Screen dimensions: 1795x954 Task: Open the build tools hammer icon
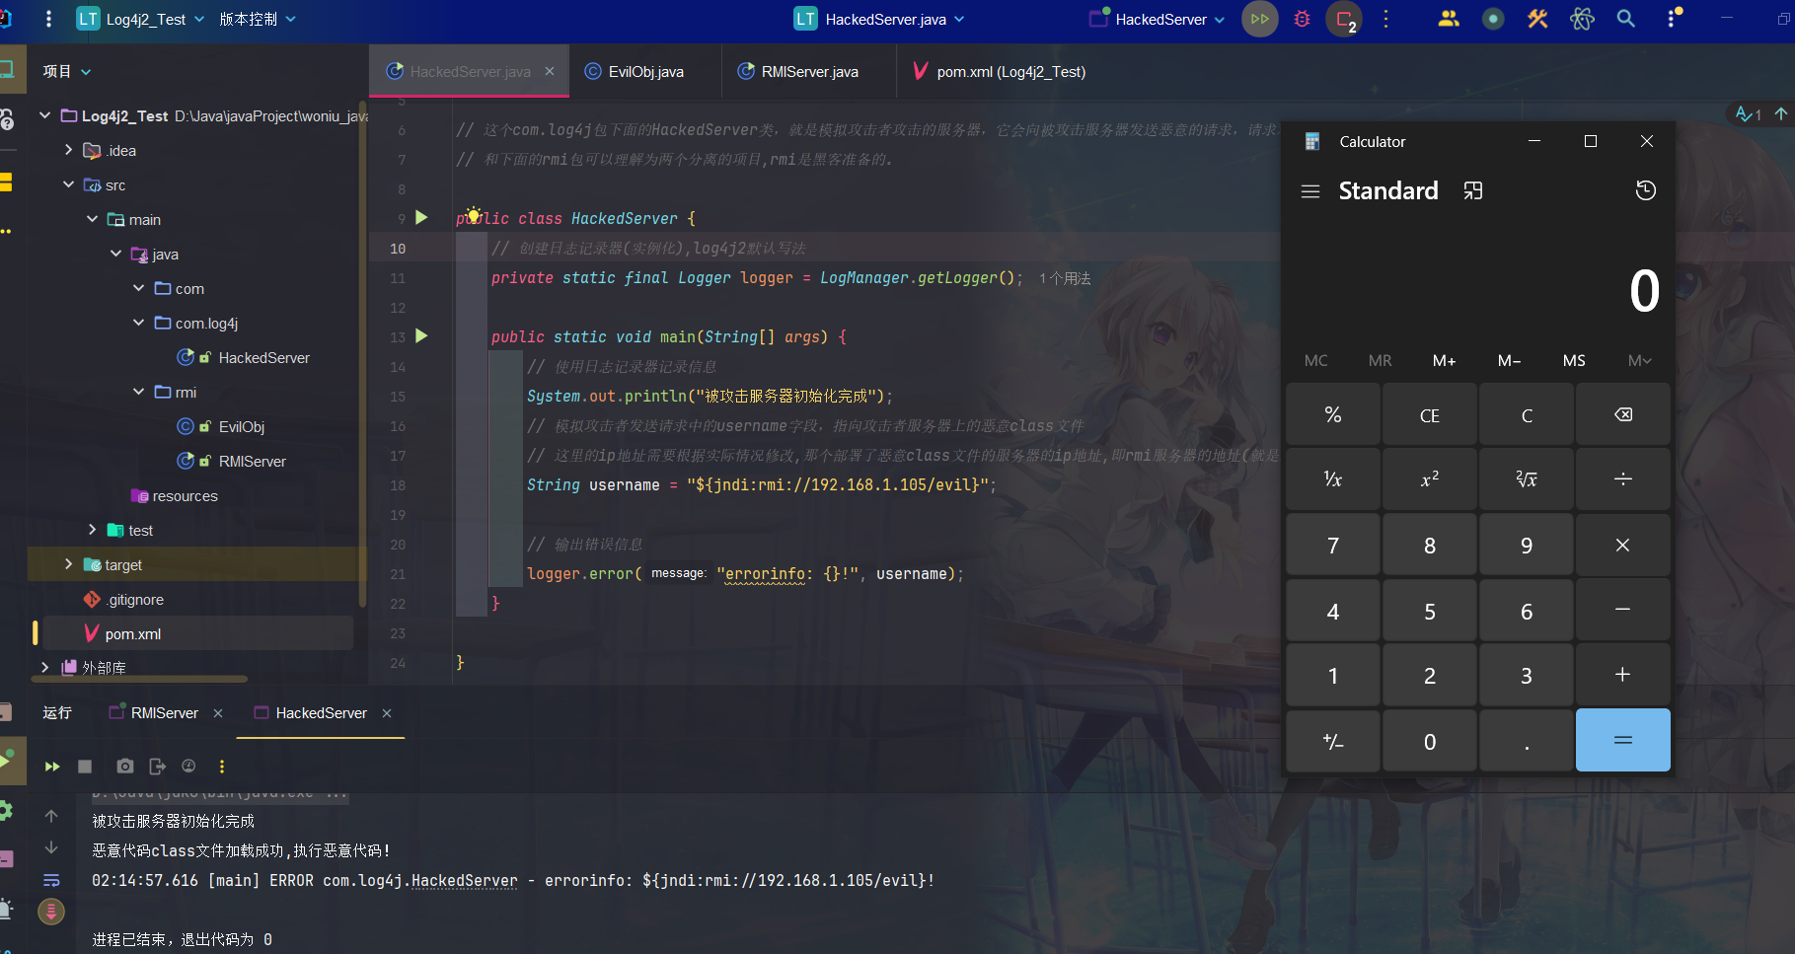[x=1537, y=19]
